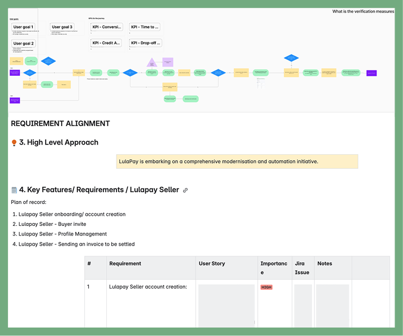Open the User goal 1 card
403x336 pixels.
click(23, 27)
